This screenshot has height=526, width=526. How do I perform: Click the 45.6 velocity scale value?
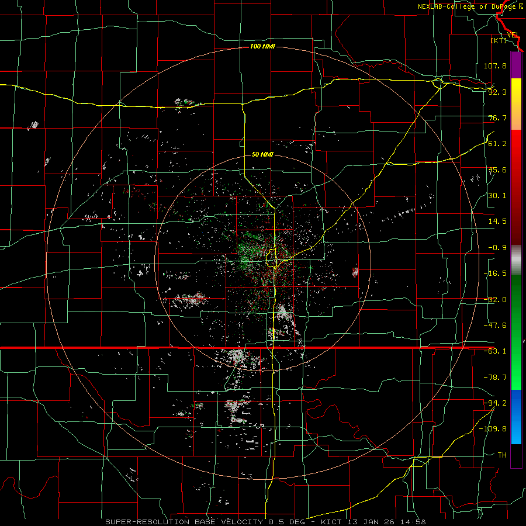pyautogui.click(x=497, y=169)
